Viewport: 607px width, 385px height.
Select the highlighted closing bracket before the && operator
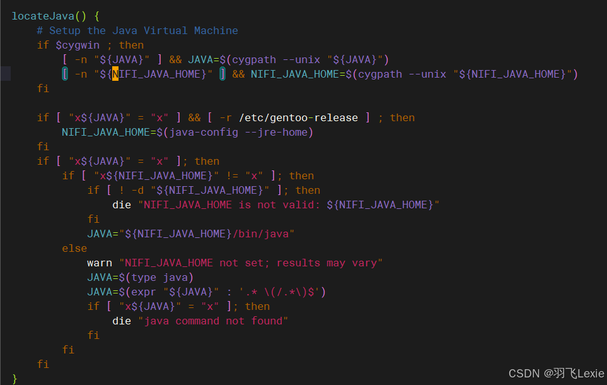tap(222, 74)
